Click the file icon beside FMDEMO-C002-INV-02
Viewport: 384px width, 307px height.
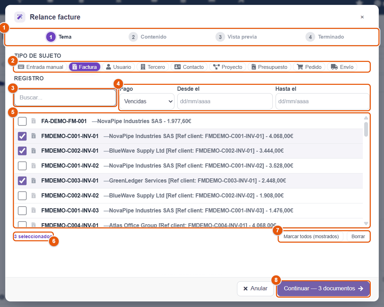tap(34, 195)
